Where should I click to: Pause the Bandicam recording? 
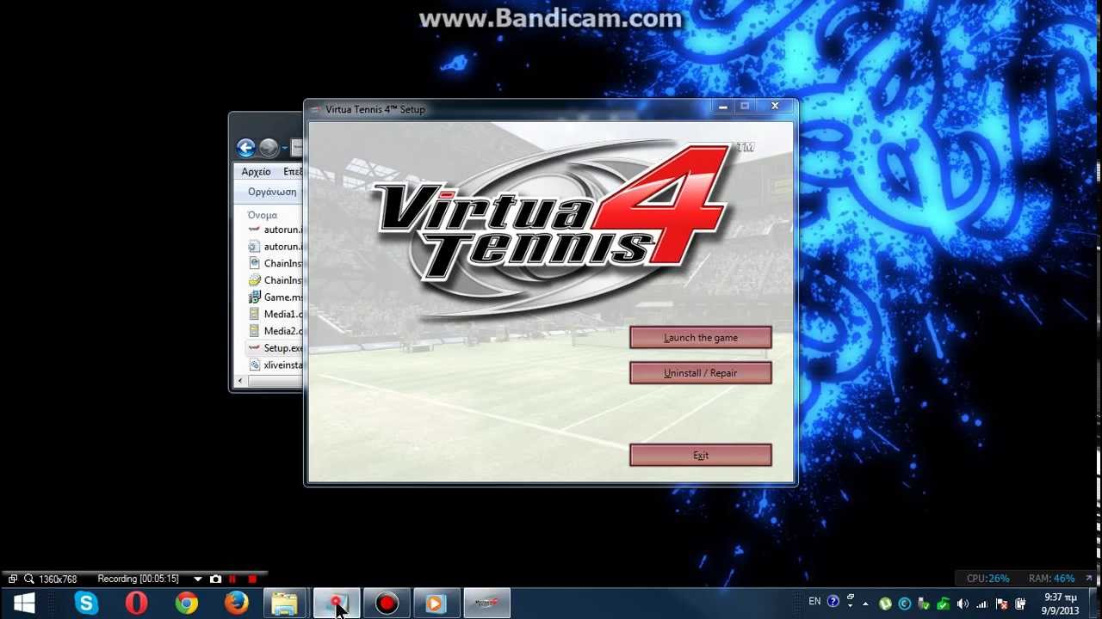point(232,579)
